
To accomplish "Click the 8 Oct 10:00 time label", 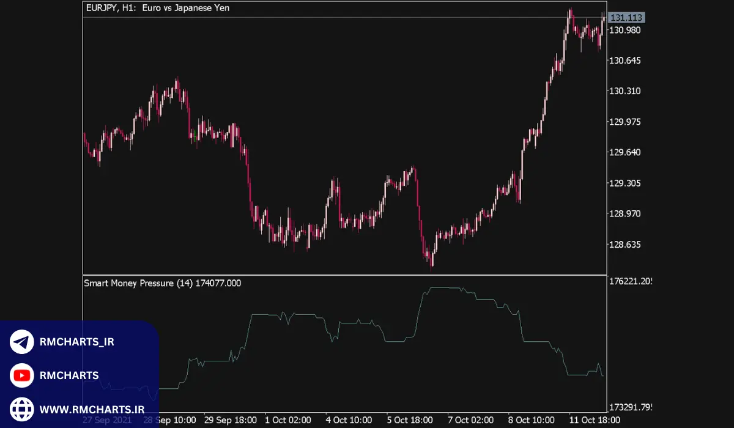I will pos(532,420).
